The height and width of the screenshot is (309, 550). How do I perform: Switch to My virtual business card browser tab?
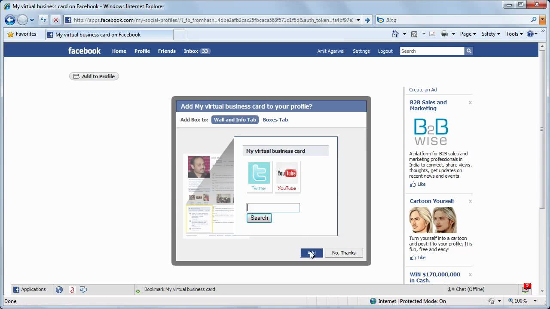click(x=109, y=35)
